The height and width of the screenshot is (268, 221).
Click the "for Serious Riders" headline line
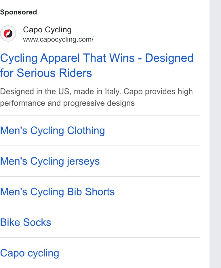(46, 73)
